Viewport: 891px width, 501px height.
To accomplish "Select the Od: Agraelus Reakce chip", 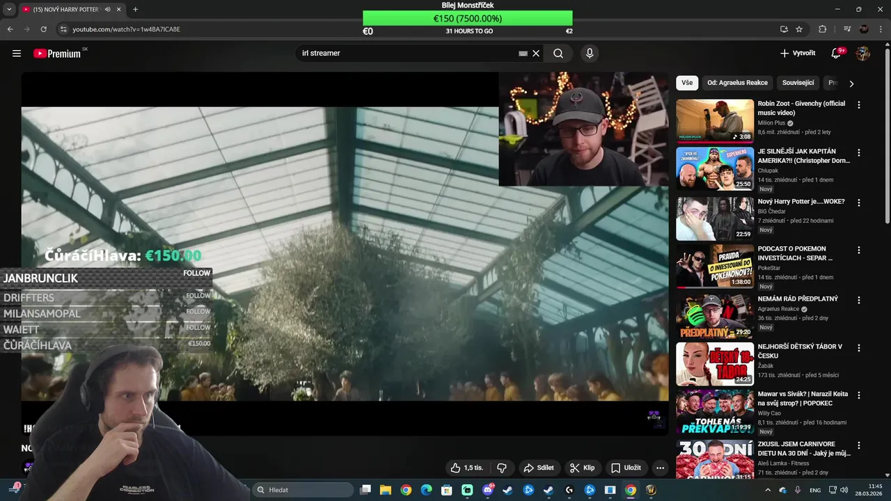I will point(737,83).
